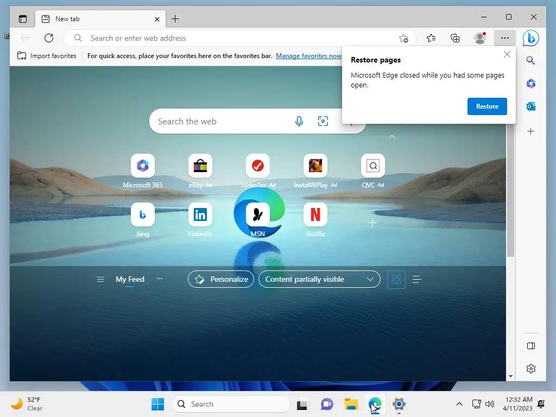This screenshot has height=417, width=556.
Task: Open the sidebar Search icon
Action: click(x=530, y=60)
